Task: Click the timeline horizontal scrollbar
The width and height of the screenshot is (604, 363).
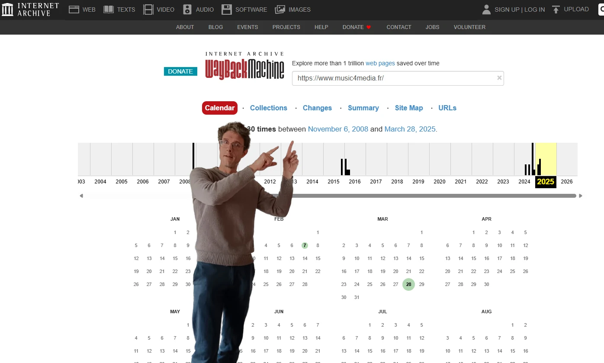Action: [x=433, y=196]
